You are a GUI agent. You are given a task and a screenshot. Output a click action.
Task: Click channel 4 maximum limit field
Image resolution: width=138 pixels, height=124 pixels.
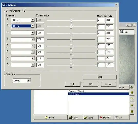coord(109,39)
